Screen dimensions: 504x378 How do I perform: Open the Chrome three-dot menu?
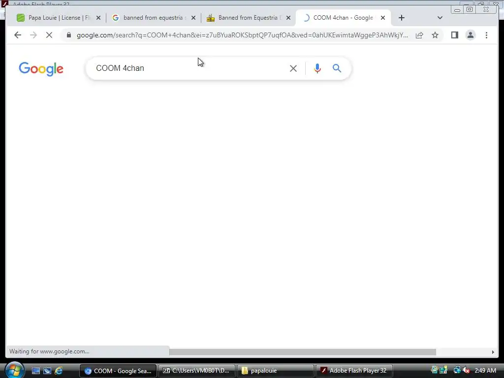point(487,35)
